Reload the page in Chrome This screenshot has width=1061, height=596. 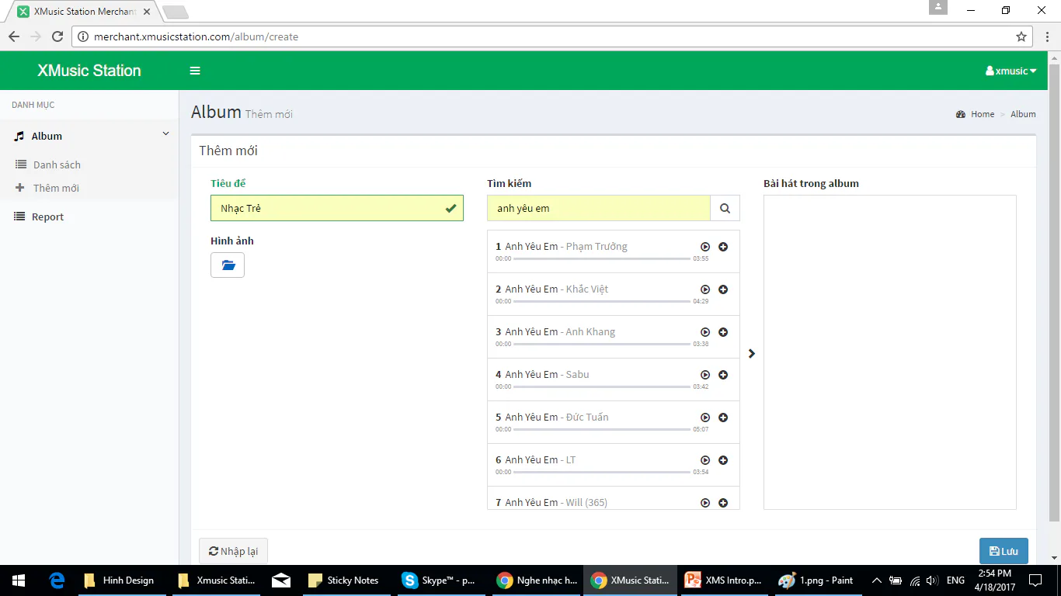[x=57, y=36]
